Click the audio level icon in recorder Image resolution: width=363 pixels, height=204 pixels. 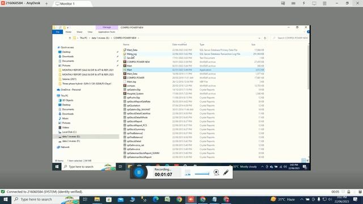[x=188, y=172]
